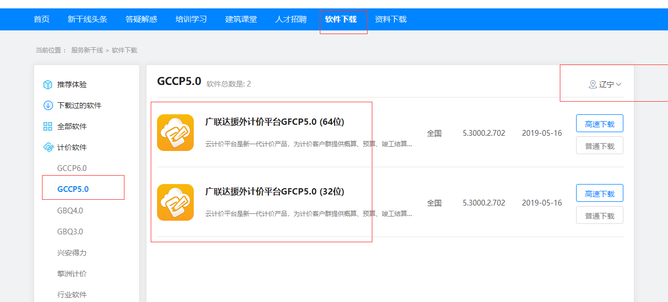Go to 资料下载 in the top navigation
Screen dimensions: 668x302
[391, 19]
